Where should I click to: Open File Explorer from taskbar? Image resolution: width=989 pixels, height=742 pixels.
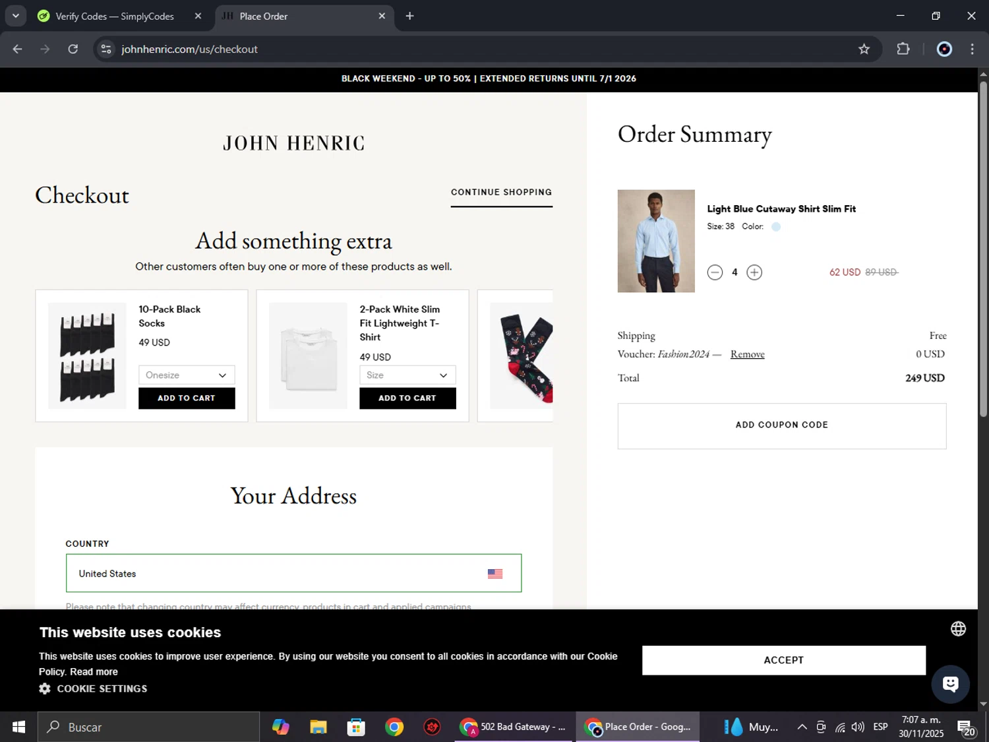(318, 727)
